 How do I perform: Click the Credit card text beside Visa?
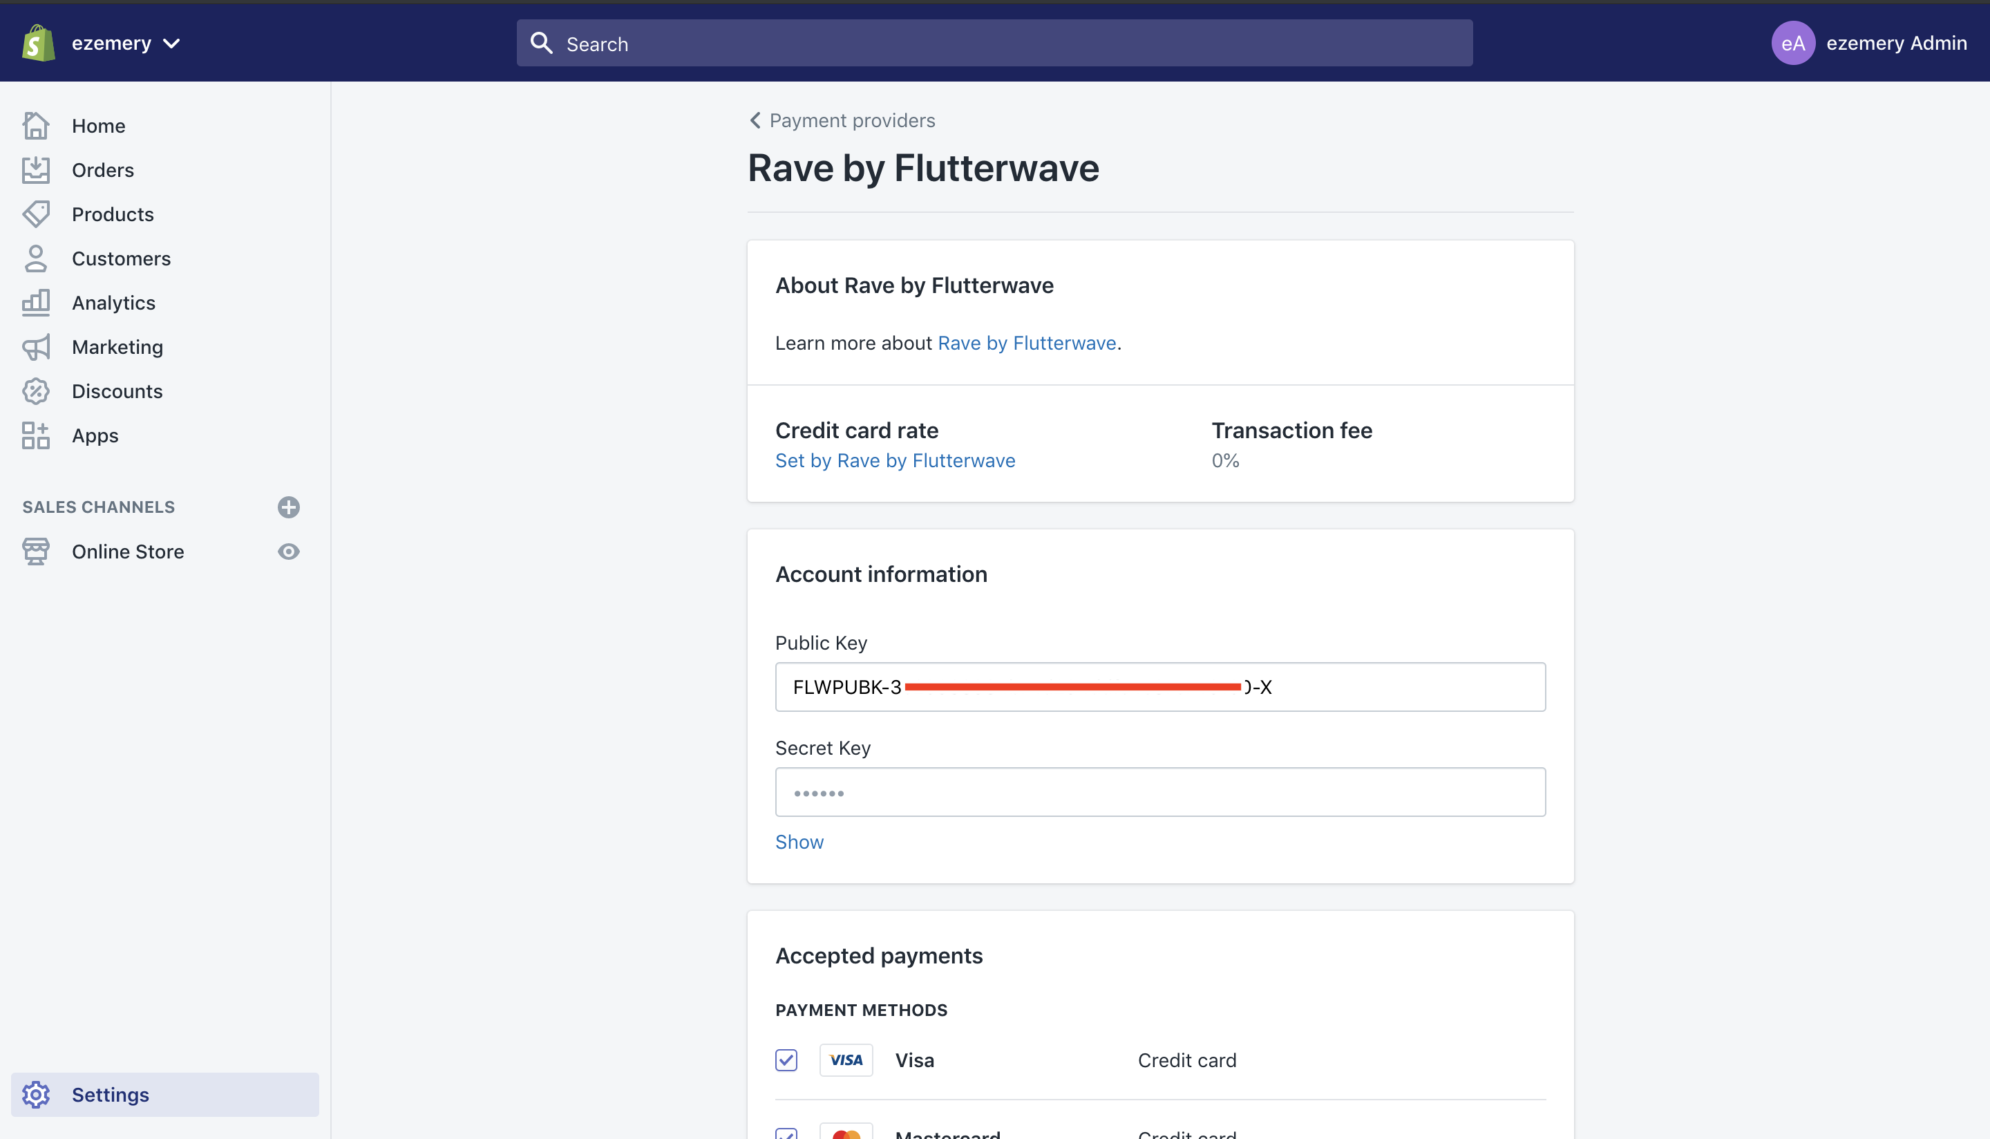point(1187,1060)
